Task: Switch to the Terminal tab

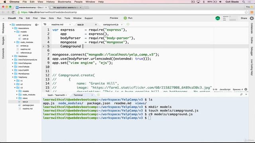Action: click(x=78, y=95)
